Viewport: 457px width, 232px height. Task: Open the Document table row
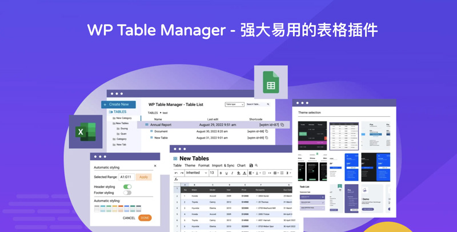pyautogui.click(x=209, y=132)
